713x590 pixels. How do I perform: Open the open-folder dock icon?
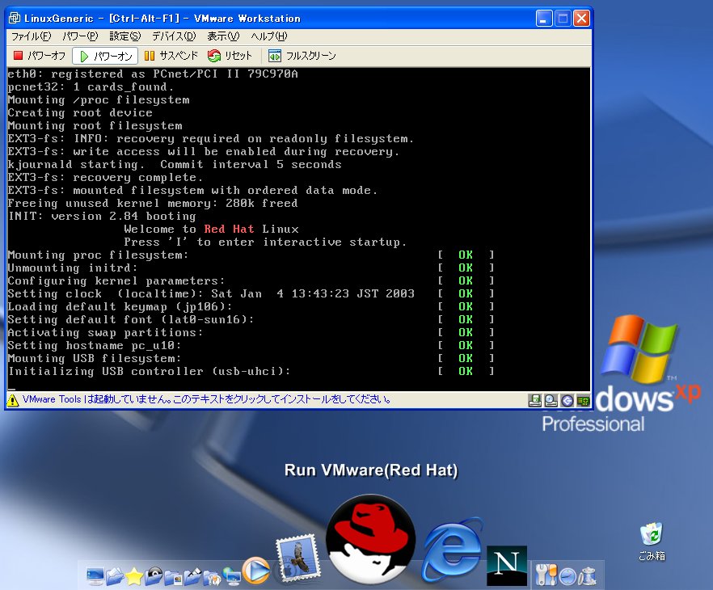point(115,576)
